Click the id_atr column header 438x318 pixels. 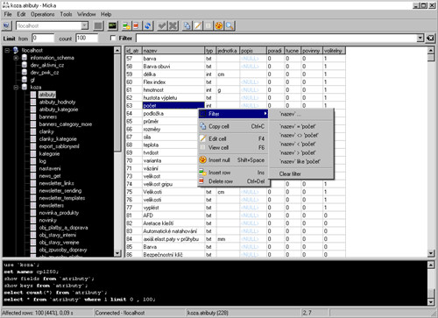(134, 51)
